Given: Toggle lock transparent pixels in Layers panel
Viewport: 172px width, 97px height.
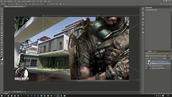Looking at the screenshot, I should pos(150,59).
